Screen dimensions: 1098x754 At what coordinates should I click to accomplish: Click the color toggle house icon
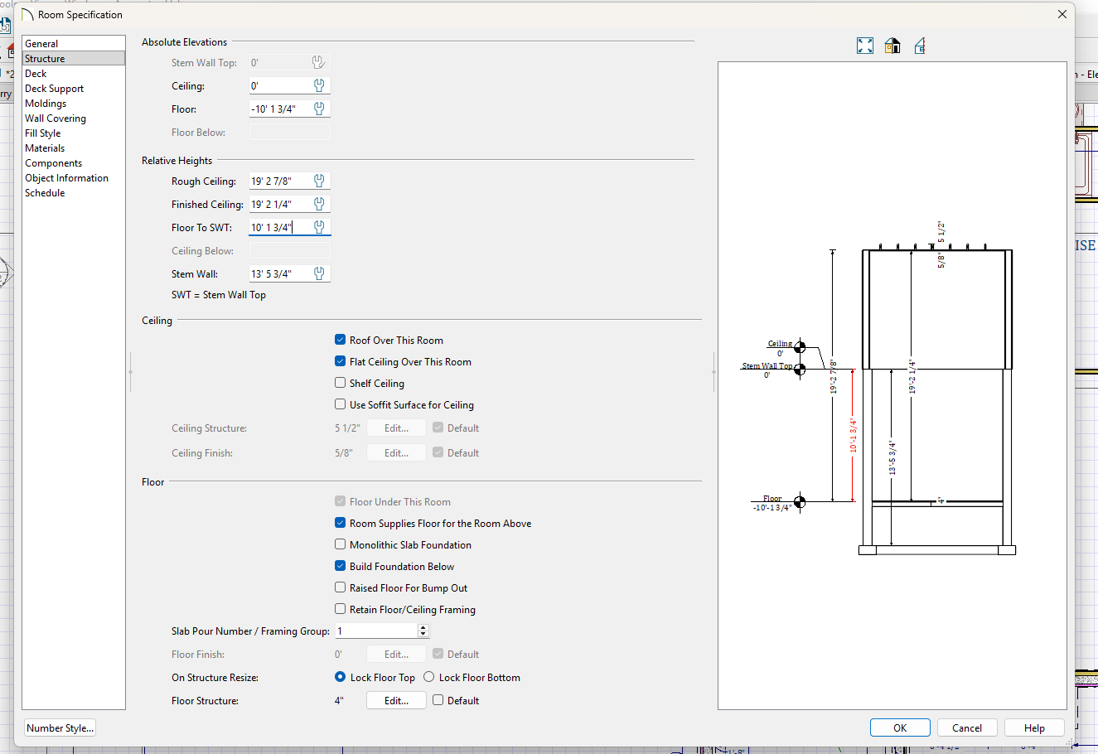892,46
